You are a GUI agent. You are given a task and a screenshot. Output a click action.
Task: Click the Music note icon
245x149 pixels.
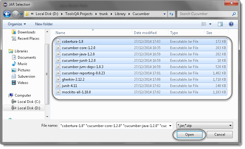[14, 64]
